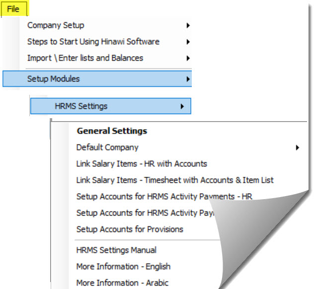This screenshot has width=316, height=289.
Task: Choose Setup Accounts for HRMS Activity Payments - HR
Action: pyautogui.click(x=164, y=196)
